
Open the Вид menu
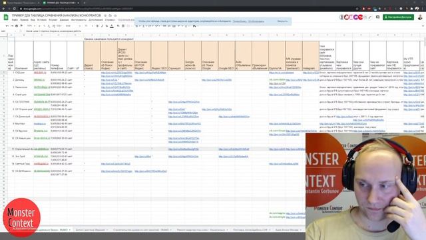pyautogui.click(x=33, y=20)
